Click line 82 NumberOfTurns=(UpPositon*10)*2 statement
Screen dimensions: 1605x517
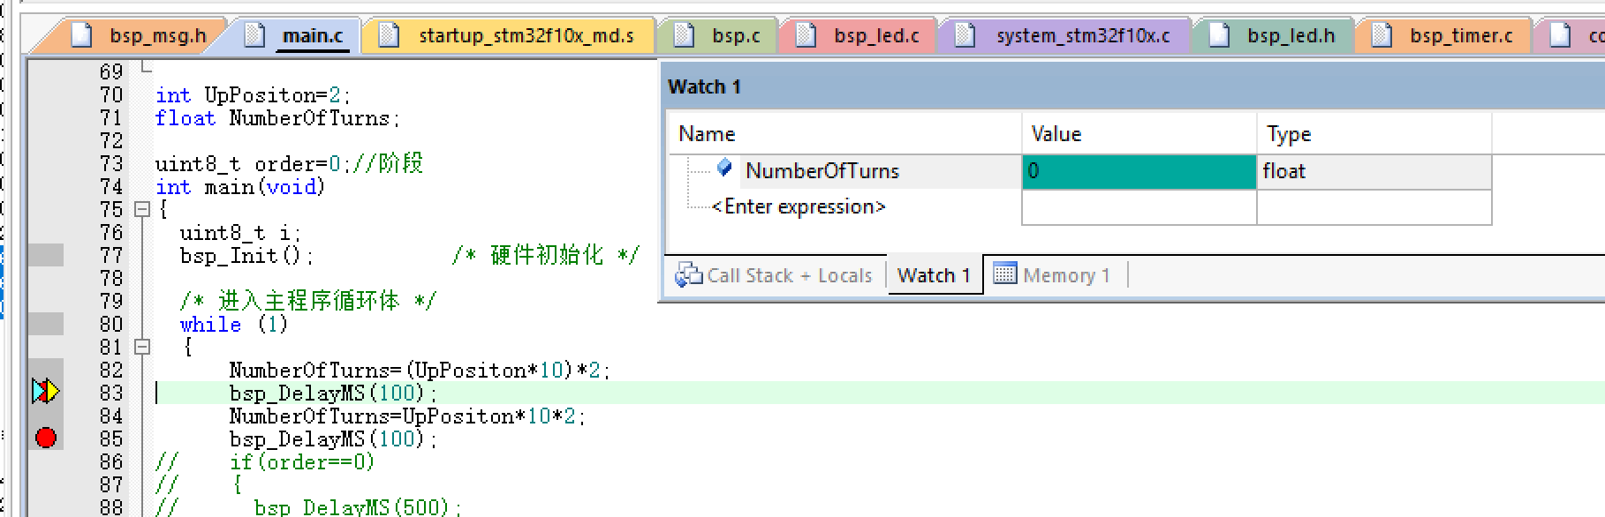click(420, 371)
